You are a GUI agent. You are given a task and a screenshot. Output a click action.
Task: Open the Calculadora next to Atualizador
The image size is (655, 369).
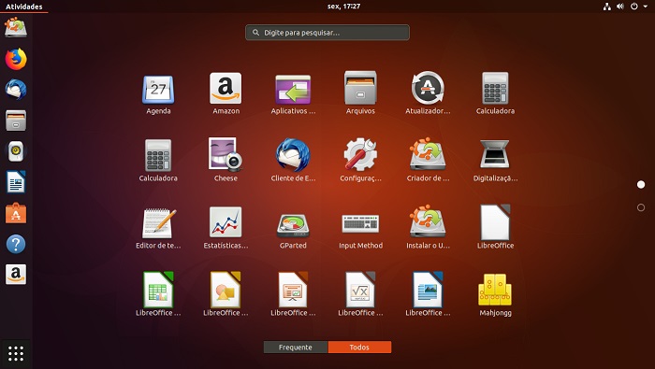pos(495,94)
